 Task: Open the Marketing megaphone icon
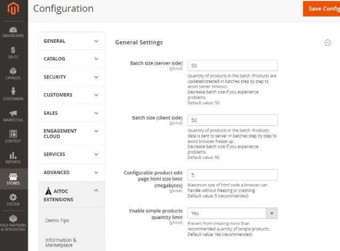(x=13, y=113)
